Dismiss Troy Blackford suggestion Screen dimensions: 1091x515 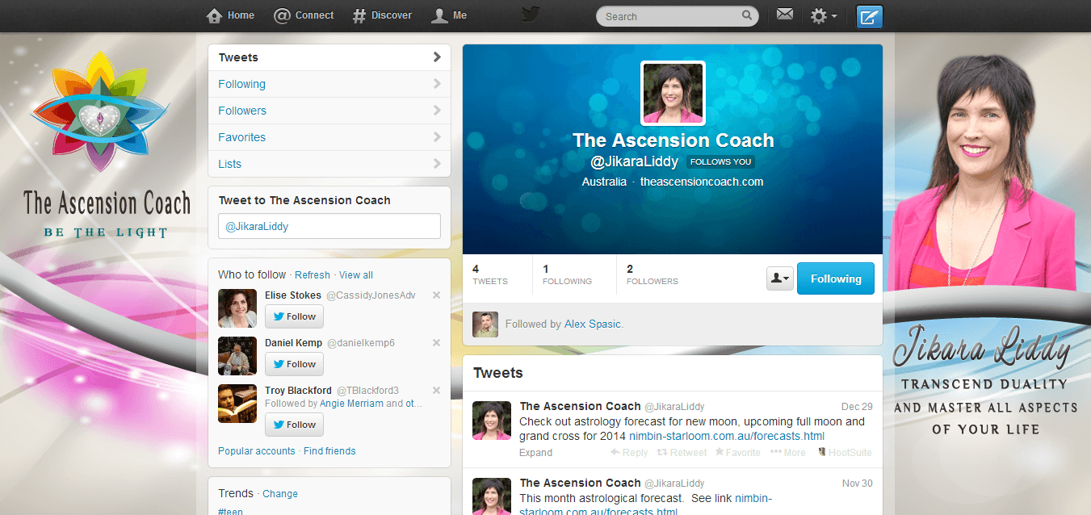[x=436, y=391]
